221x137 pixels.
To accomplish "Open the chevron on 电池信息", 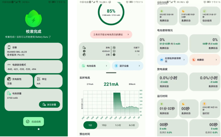I will click(106, 66).
